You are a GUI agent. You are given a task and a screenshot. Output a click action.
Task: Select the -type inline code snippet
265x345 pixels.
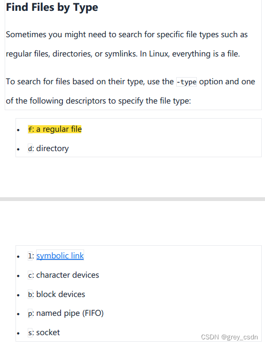(187, 82)
